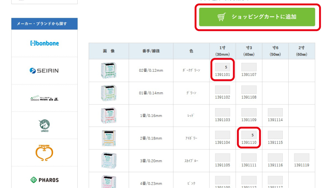Open the 02番 dark green product thumbnail
The height and width of the screenshot is (188, 334).
109,70
